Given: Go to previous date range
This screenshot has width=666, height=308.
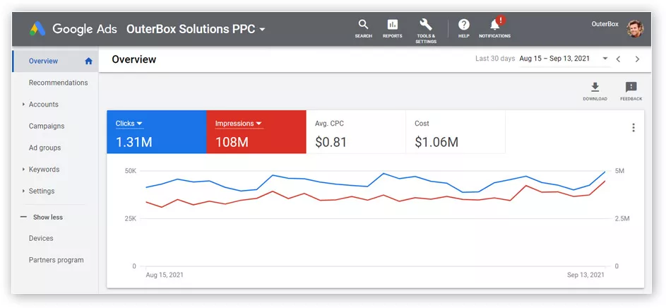Looking at the screenshot, I should [x=618, y=59].
